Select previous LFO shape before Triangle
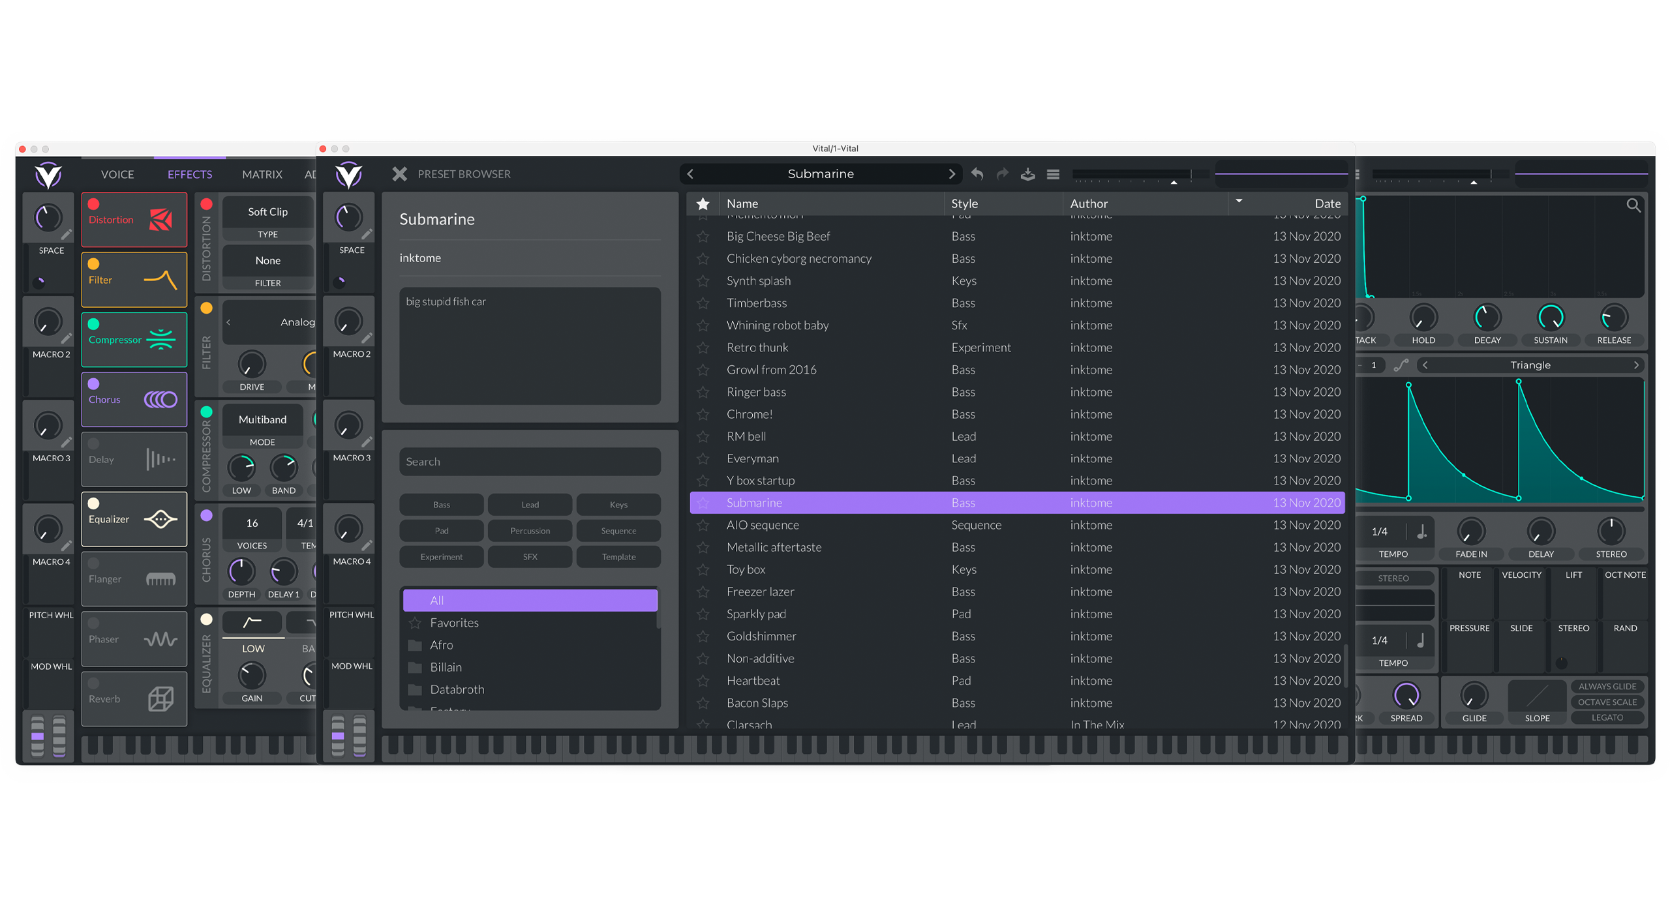 (1425, 365)
